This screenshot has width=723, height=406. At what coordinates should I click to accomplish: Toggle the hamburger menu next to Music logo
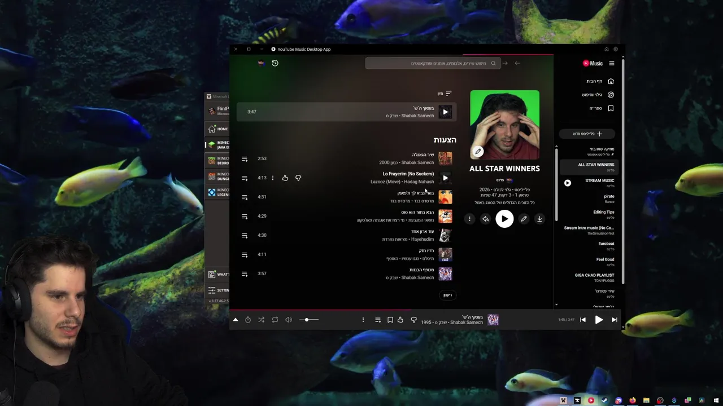612,63
